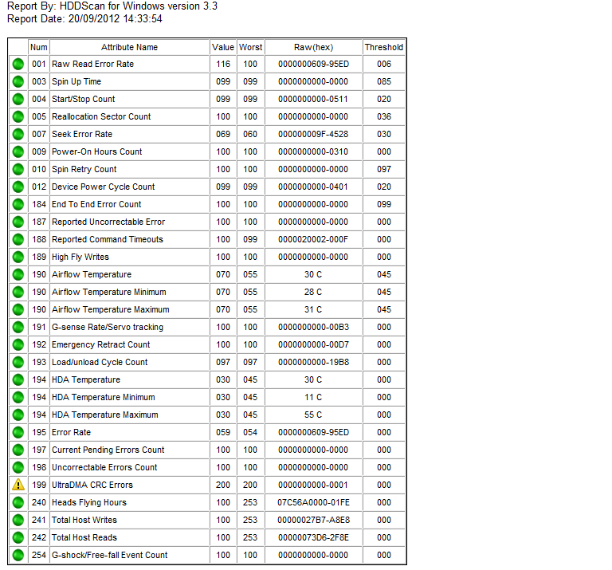
Task: Click green status icon for Spin Retry Count
Action: click(x=18, y=170)
